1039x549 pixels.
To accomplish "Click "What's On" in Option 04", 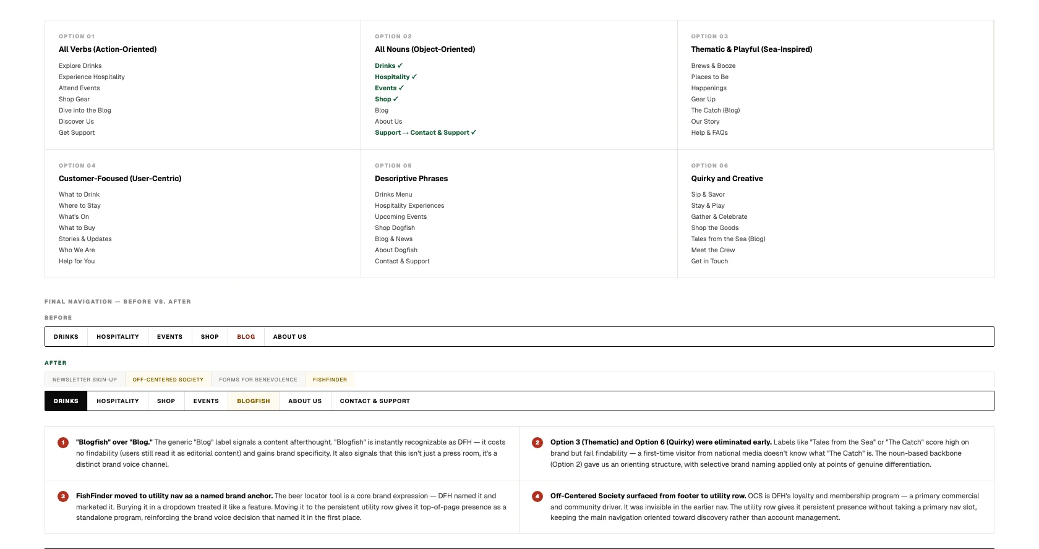I will (74, 217).
